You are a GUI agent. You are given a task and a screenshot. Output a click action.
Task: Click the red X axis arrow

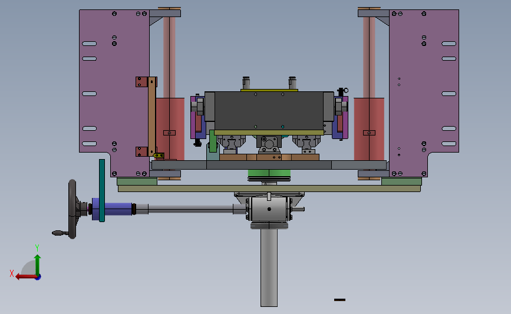[25, 277]
